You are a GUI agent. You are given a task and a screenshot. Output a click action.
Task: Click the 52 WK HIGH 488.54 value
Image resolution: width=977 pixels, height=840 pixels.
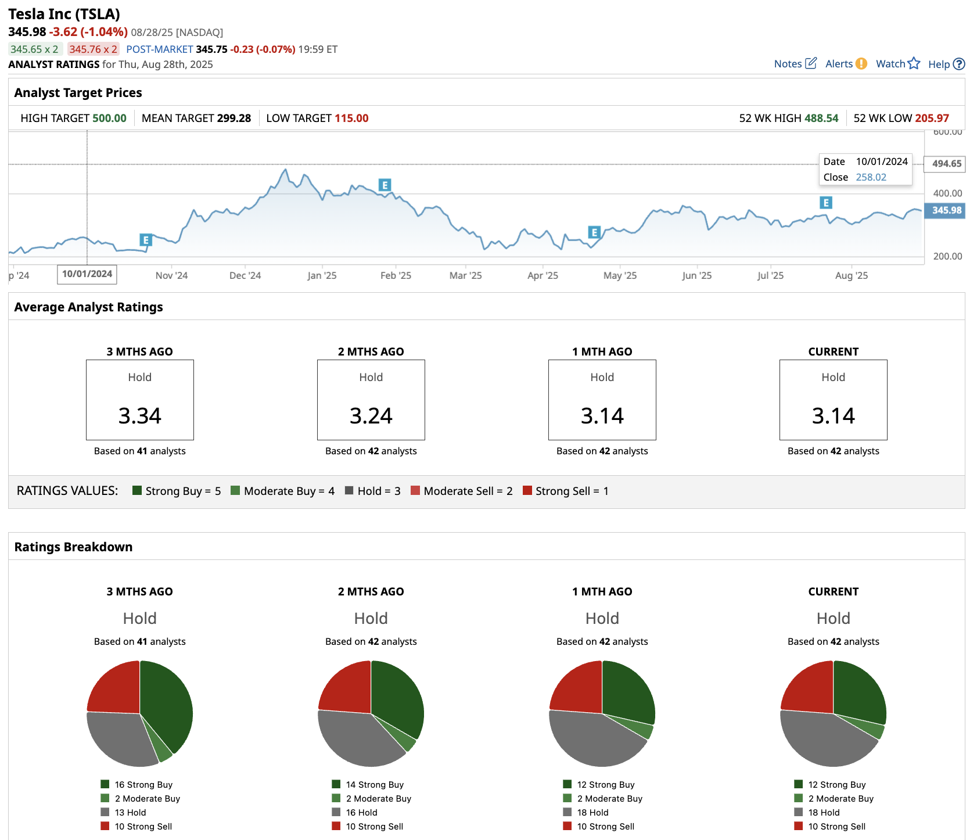click(x=821, y=118)
